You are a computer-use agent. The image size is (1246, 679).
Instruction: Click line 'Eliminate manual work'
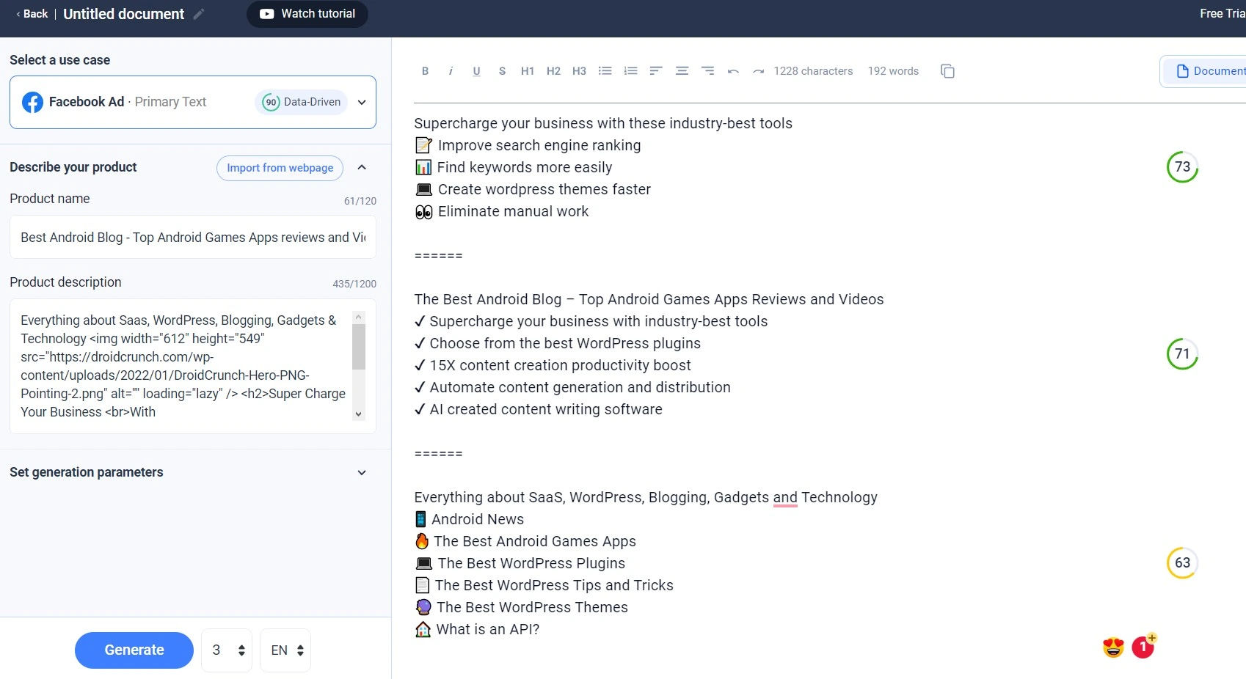click(x=513, y=211)
